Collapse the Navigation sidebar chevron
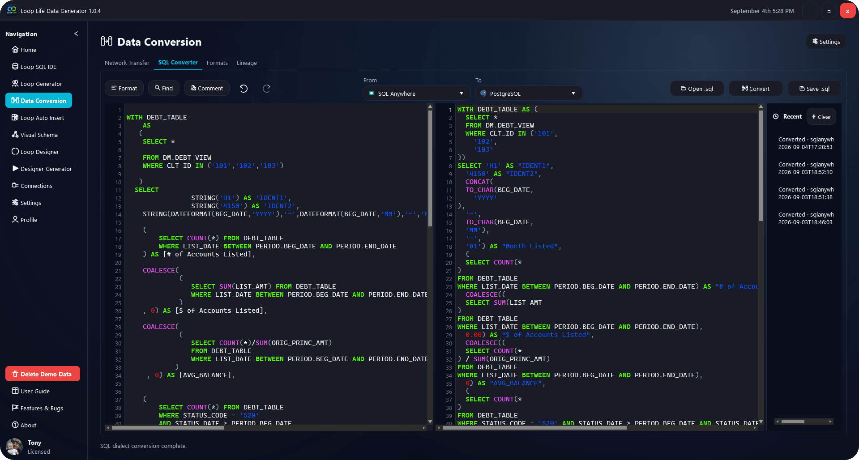The image size is (859, 460). click(76, 34)
